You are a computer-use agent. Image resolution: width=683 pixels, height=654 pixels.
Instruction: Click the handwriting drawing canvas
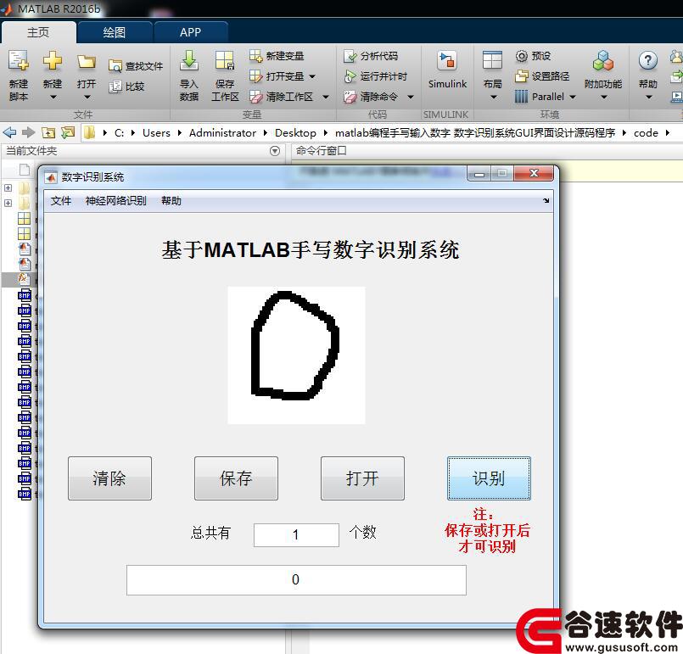pyautogui.click(x=296, y=355)
